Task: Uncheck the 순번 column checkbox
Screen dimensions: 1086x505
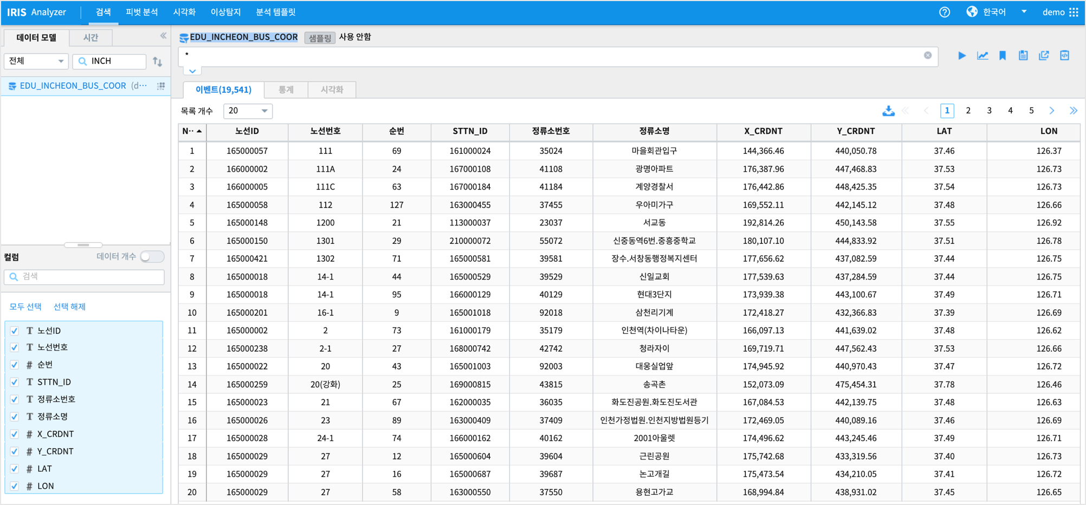Action: click(15, 365)
